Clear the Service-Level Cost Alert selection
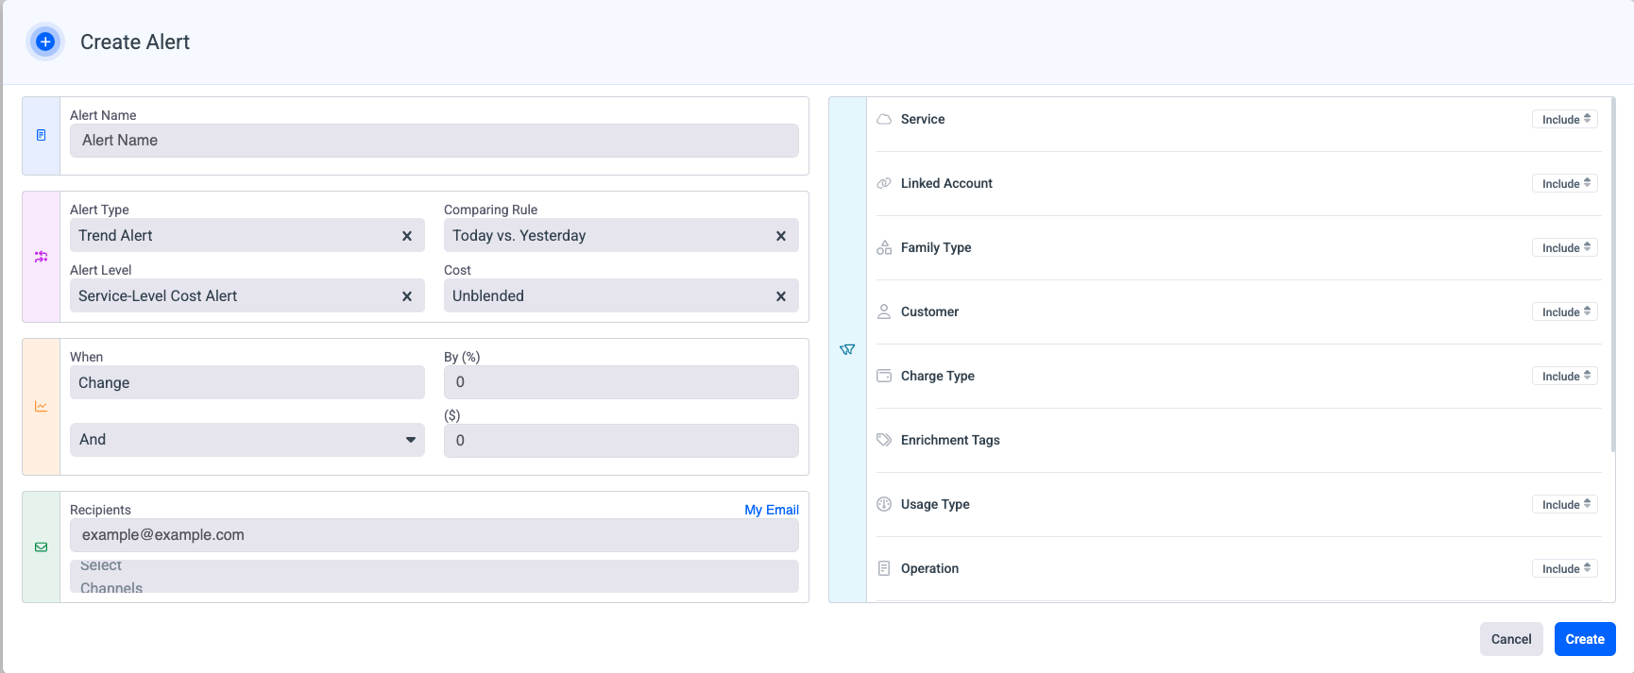 click(x=407, y=296)
